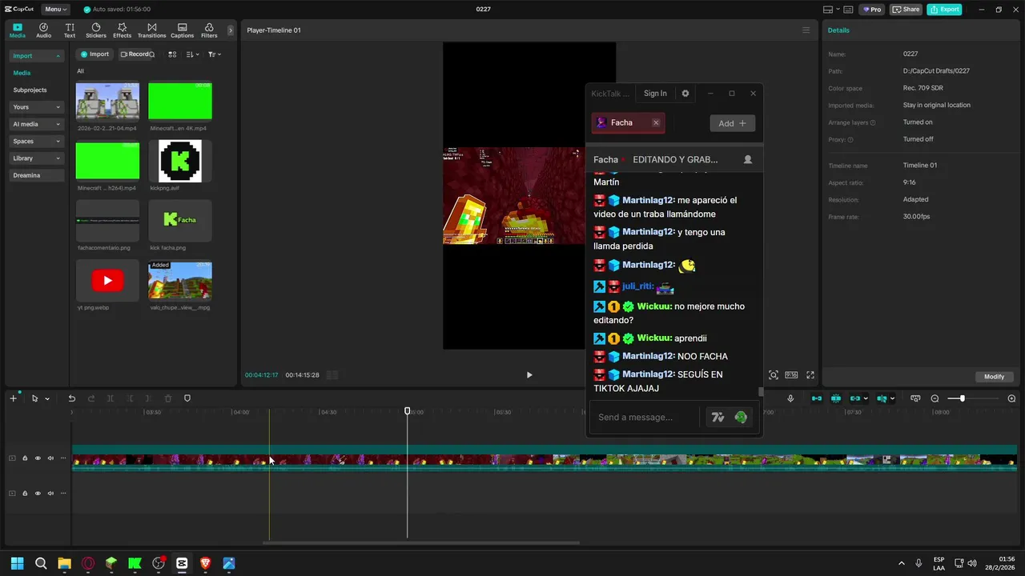Image resolution: width=1025 pixels, height=576 pixels.
Task: Open Dreamina in the sidebar
Action: coord(37,175)
